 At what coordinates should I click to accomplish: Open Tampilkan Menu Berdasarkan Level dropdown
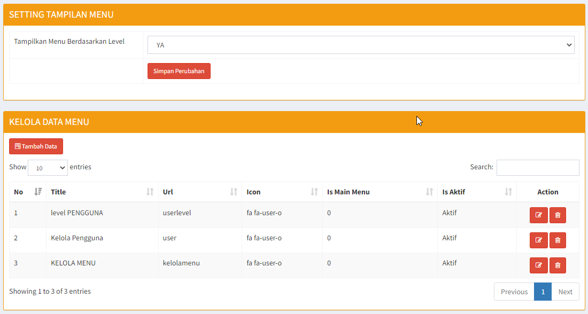tap(361, 45)
